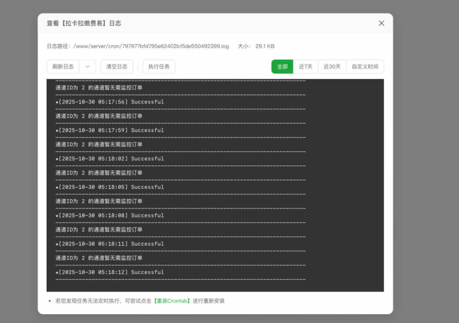This screenshot has width=459, height=323.
Task: Select the 05:17:56 Successful log entry
Action: pos(110,102)
